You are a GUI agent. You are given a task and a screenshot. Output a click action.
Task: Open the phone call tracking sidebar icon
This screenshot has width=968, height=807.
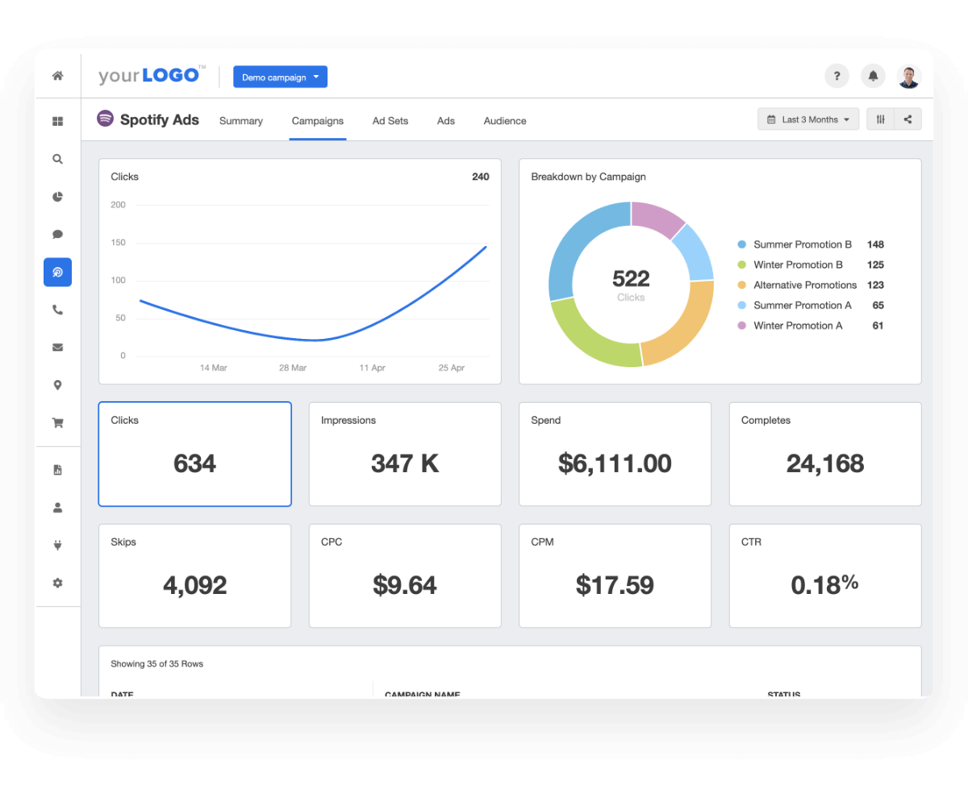pyautogui.click(x=57, y=310)
